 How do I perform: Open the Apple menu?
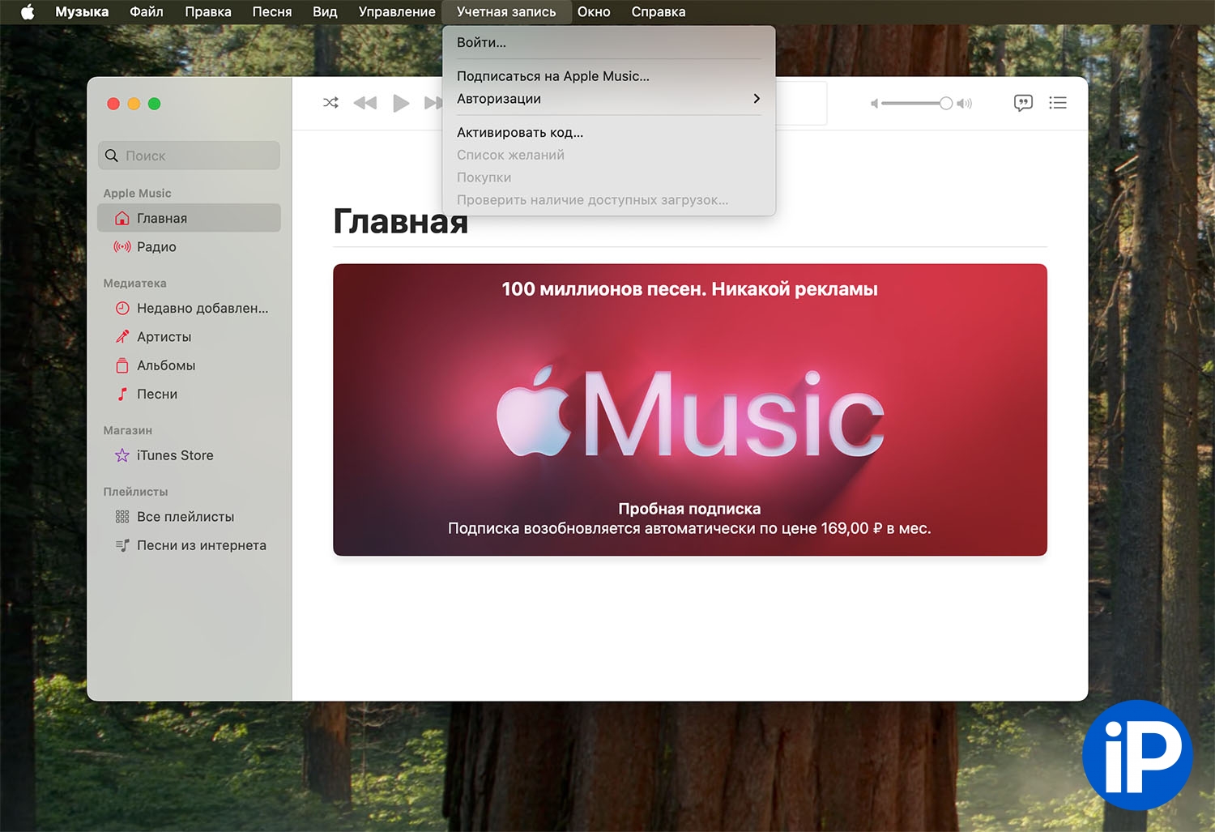[28, 11]
